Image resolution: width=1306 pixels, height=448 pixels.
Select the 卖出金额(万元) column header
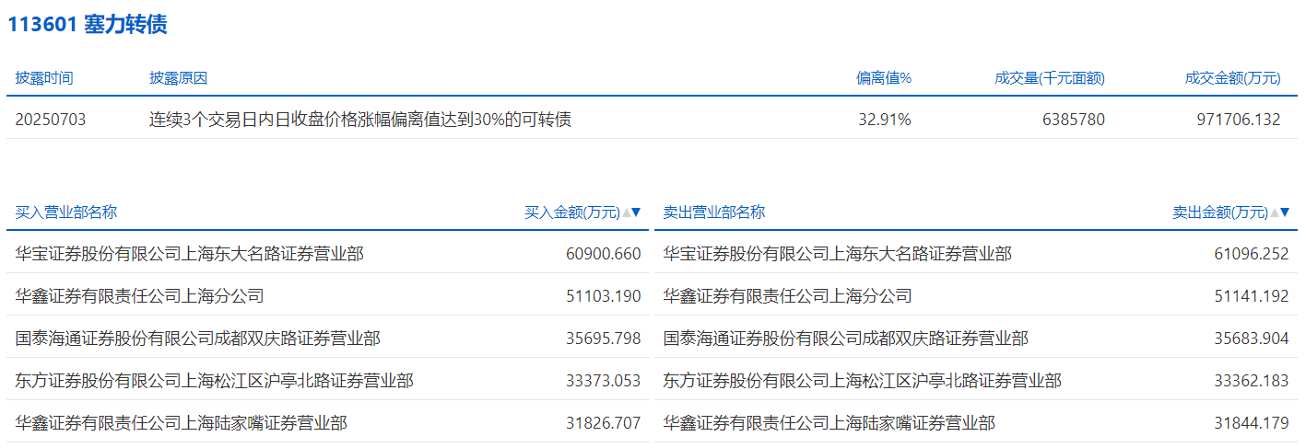(1219, 213)
